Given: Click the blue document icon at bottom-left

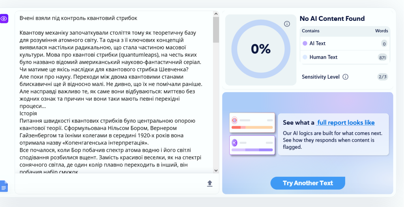Looking at the screenshot, I should click(x=4, y=186).
